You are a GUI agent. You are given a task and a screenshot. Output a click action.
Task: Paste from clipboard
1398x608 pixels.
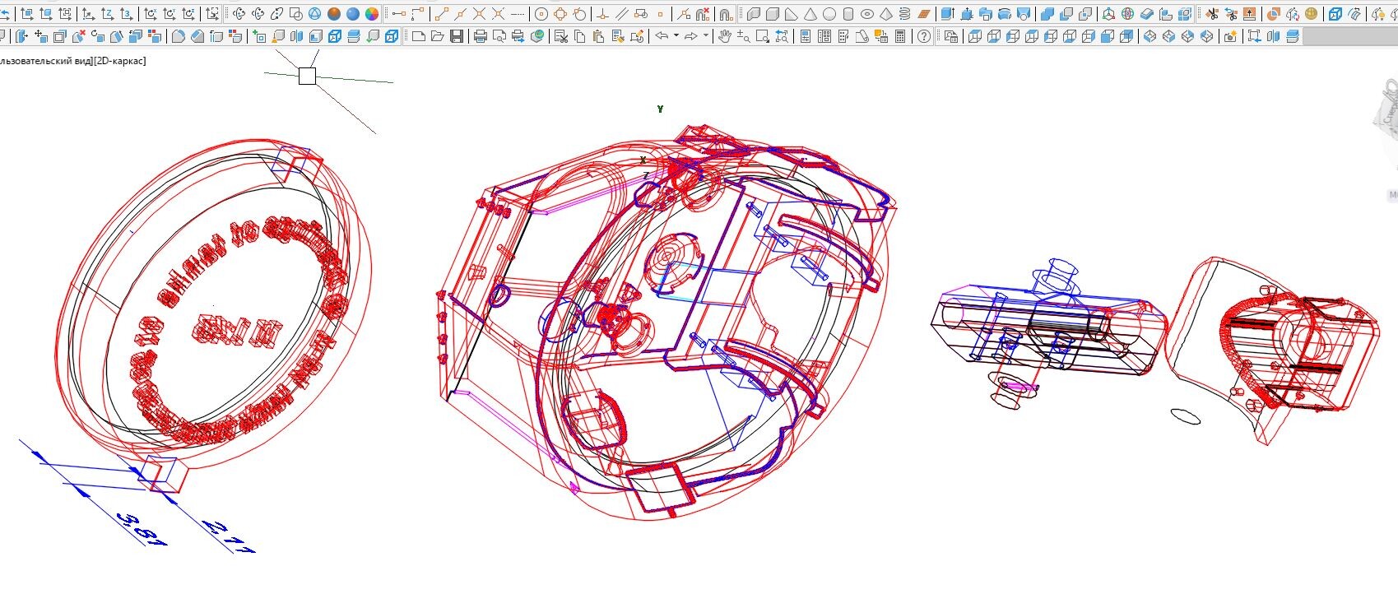pyautogui.click(x=598, y=36)
